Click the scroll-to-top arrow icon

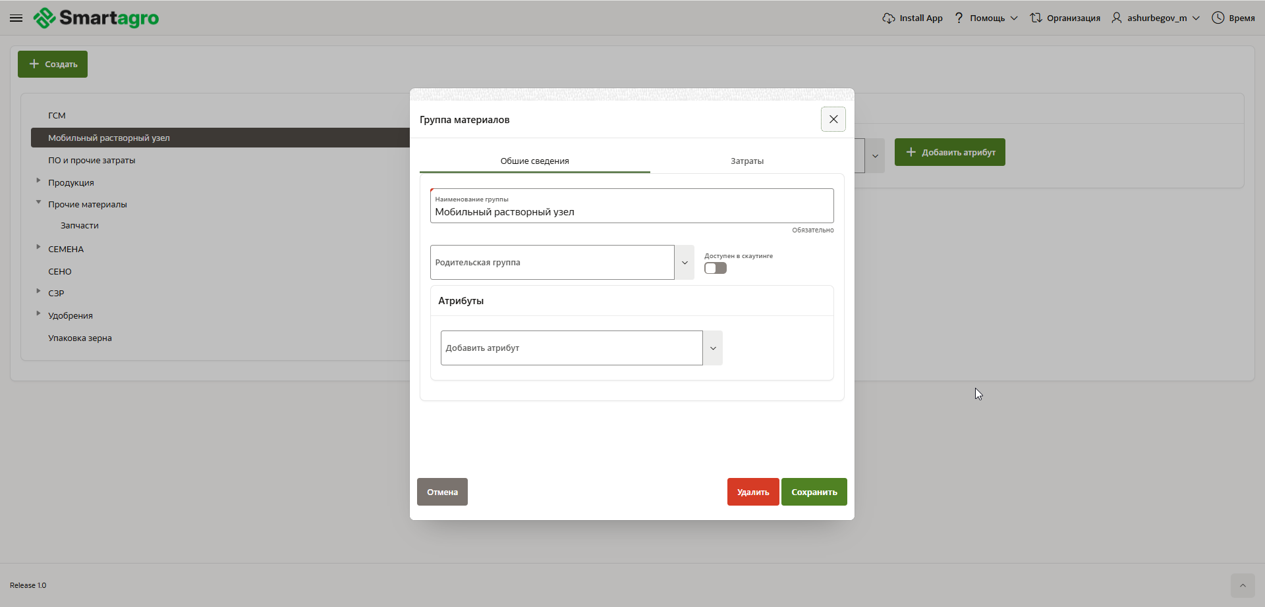pyautogui.click(x=1242, y=585)
